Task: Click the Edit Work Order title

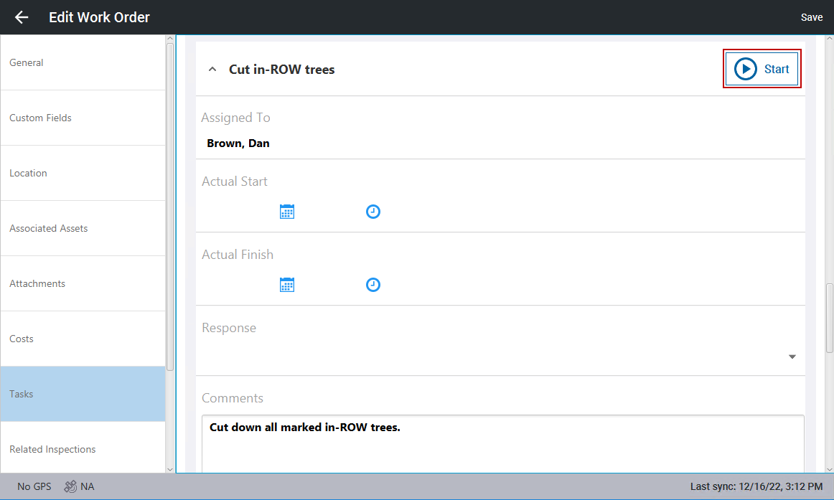Action: coord(100,17)
